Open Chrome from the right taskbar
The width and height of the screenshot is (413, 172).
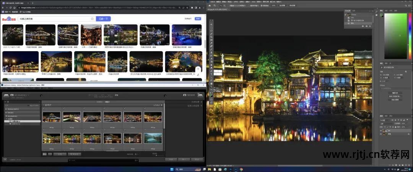[241, 169]
